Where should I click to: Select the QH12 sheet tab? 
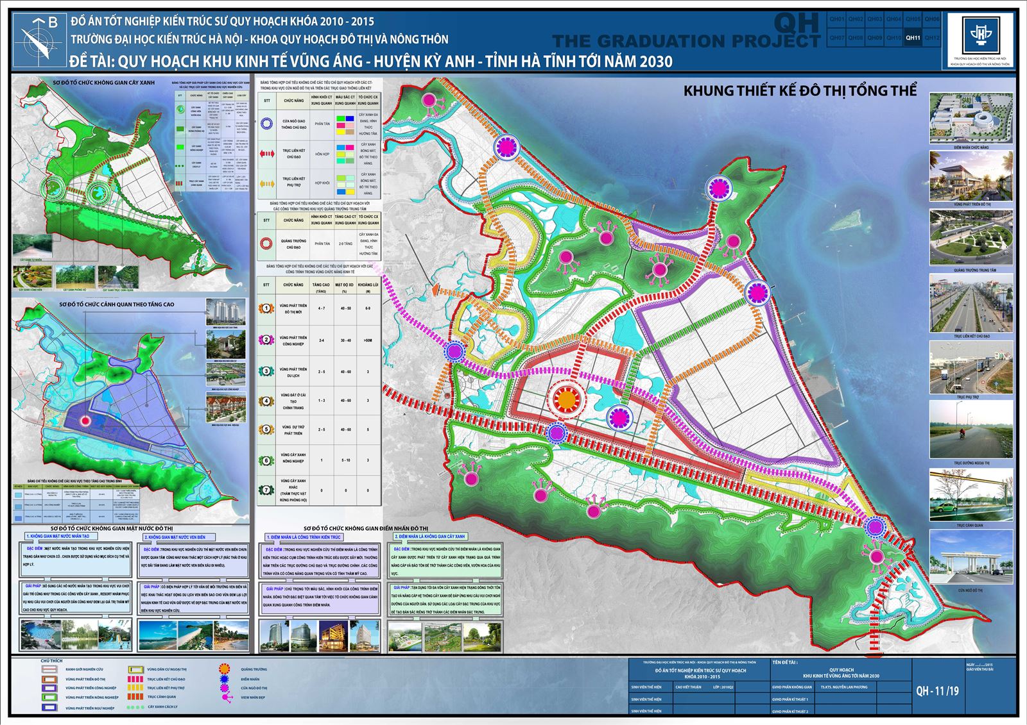pyautogui.click(x=932, y=38)
